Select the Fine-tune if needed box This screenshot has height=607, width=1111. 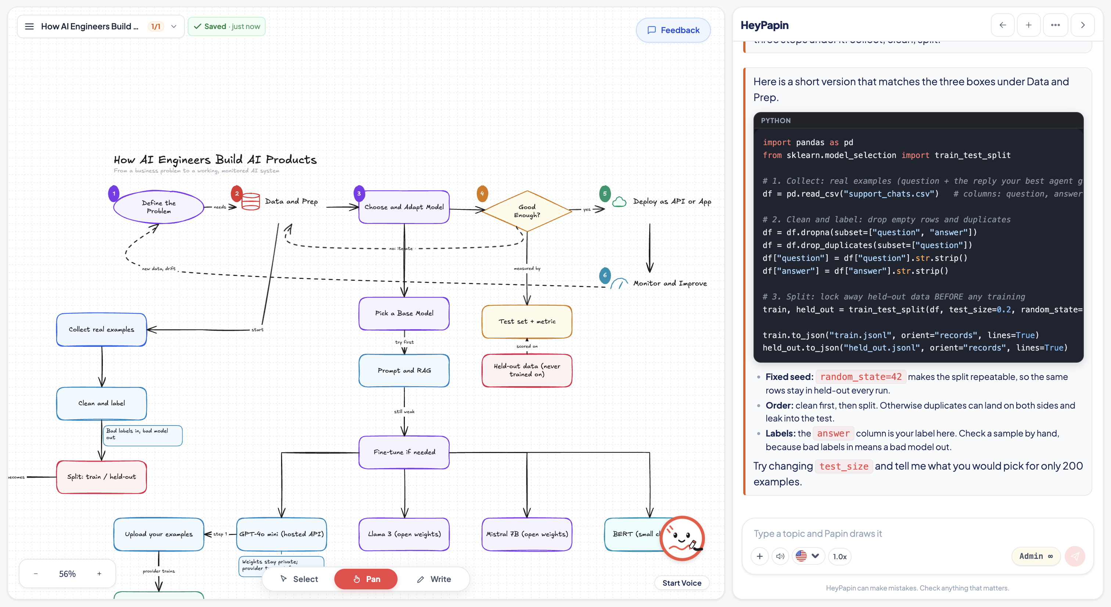point(404,452)
